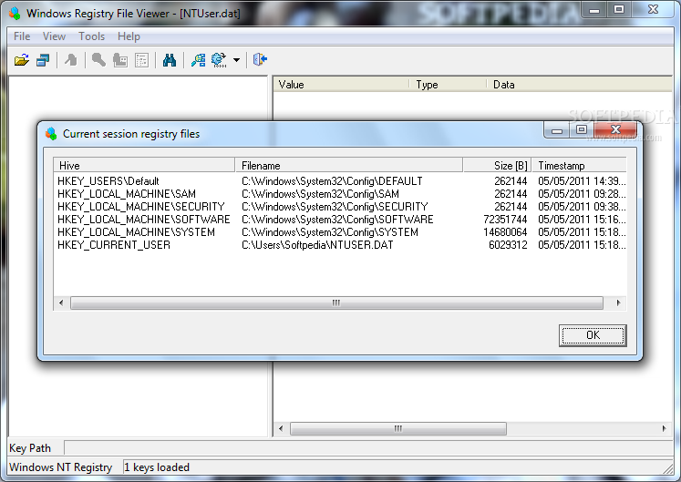Click the 'Windows NT Registry' status text
The image size is (681, 482).
coord(60,467)
